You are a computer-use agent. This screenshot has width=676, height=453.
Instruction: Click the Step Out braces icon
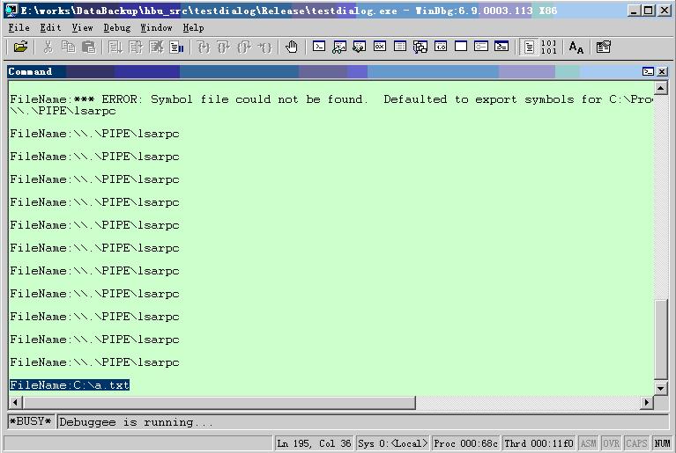point(244,47)
